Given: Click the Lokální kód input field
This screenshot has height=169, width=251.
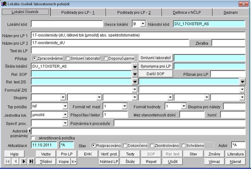Looking at the screenshot, I should pos(66,24).
